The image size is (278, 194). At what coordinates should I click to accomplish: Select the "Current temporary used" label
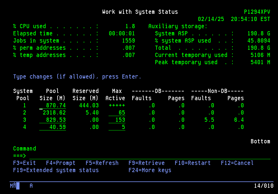191,55
